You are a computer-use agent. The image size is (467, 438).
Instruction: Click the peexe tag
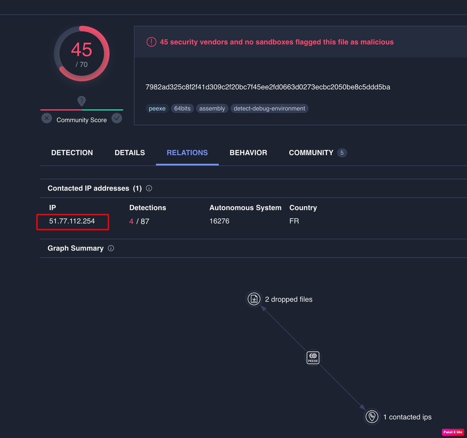pyautogui.click(x=157, y=108)
